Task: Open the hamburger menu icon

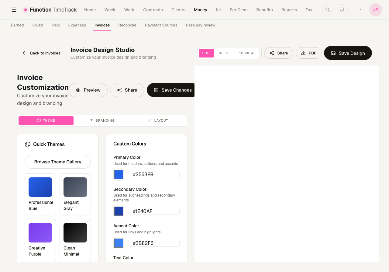Action: tap(14, 10)
